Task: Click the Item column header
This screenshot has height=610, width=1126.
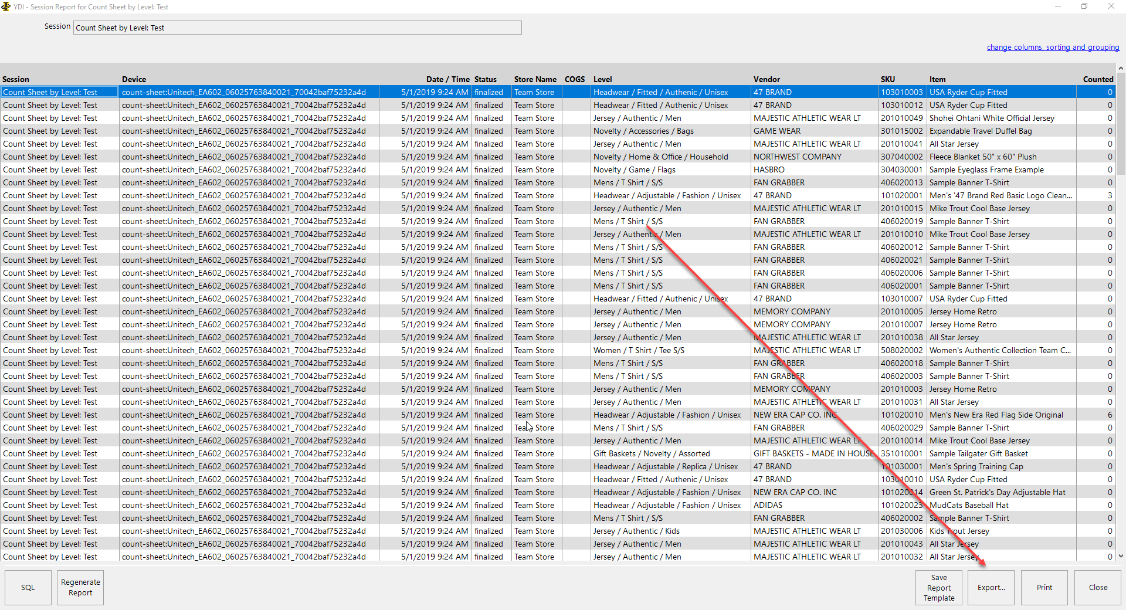Action: [937, 79]
